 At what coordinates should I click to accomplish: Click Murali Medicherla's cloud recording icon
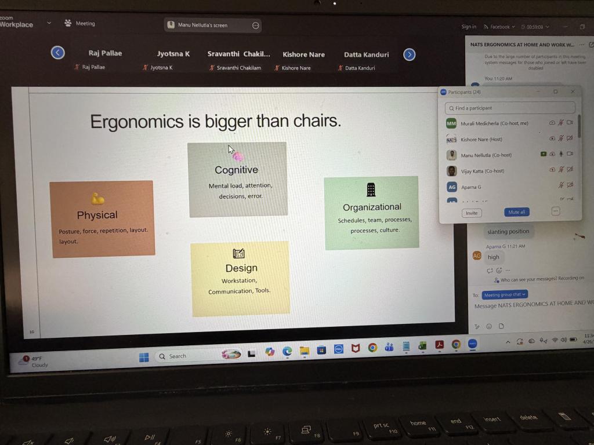click(552, 123)
